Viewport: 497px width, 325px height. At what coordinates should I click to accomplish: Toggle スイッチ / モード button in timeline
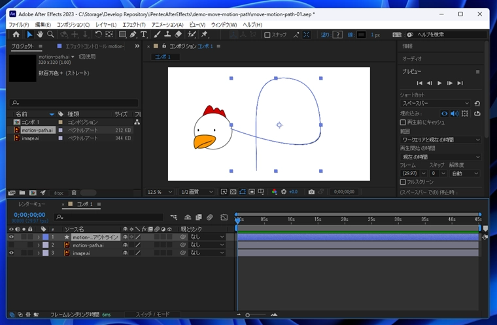point(153,315)
